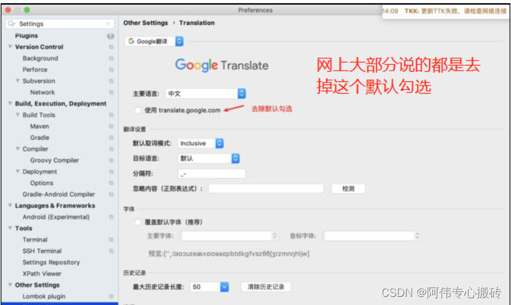
Task: Collapse the Compiler tree node
Action: tap(18, 149)
